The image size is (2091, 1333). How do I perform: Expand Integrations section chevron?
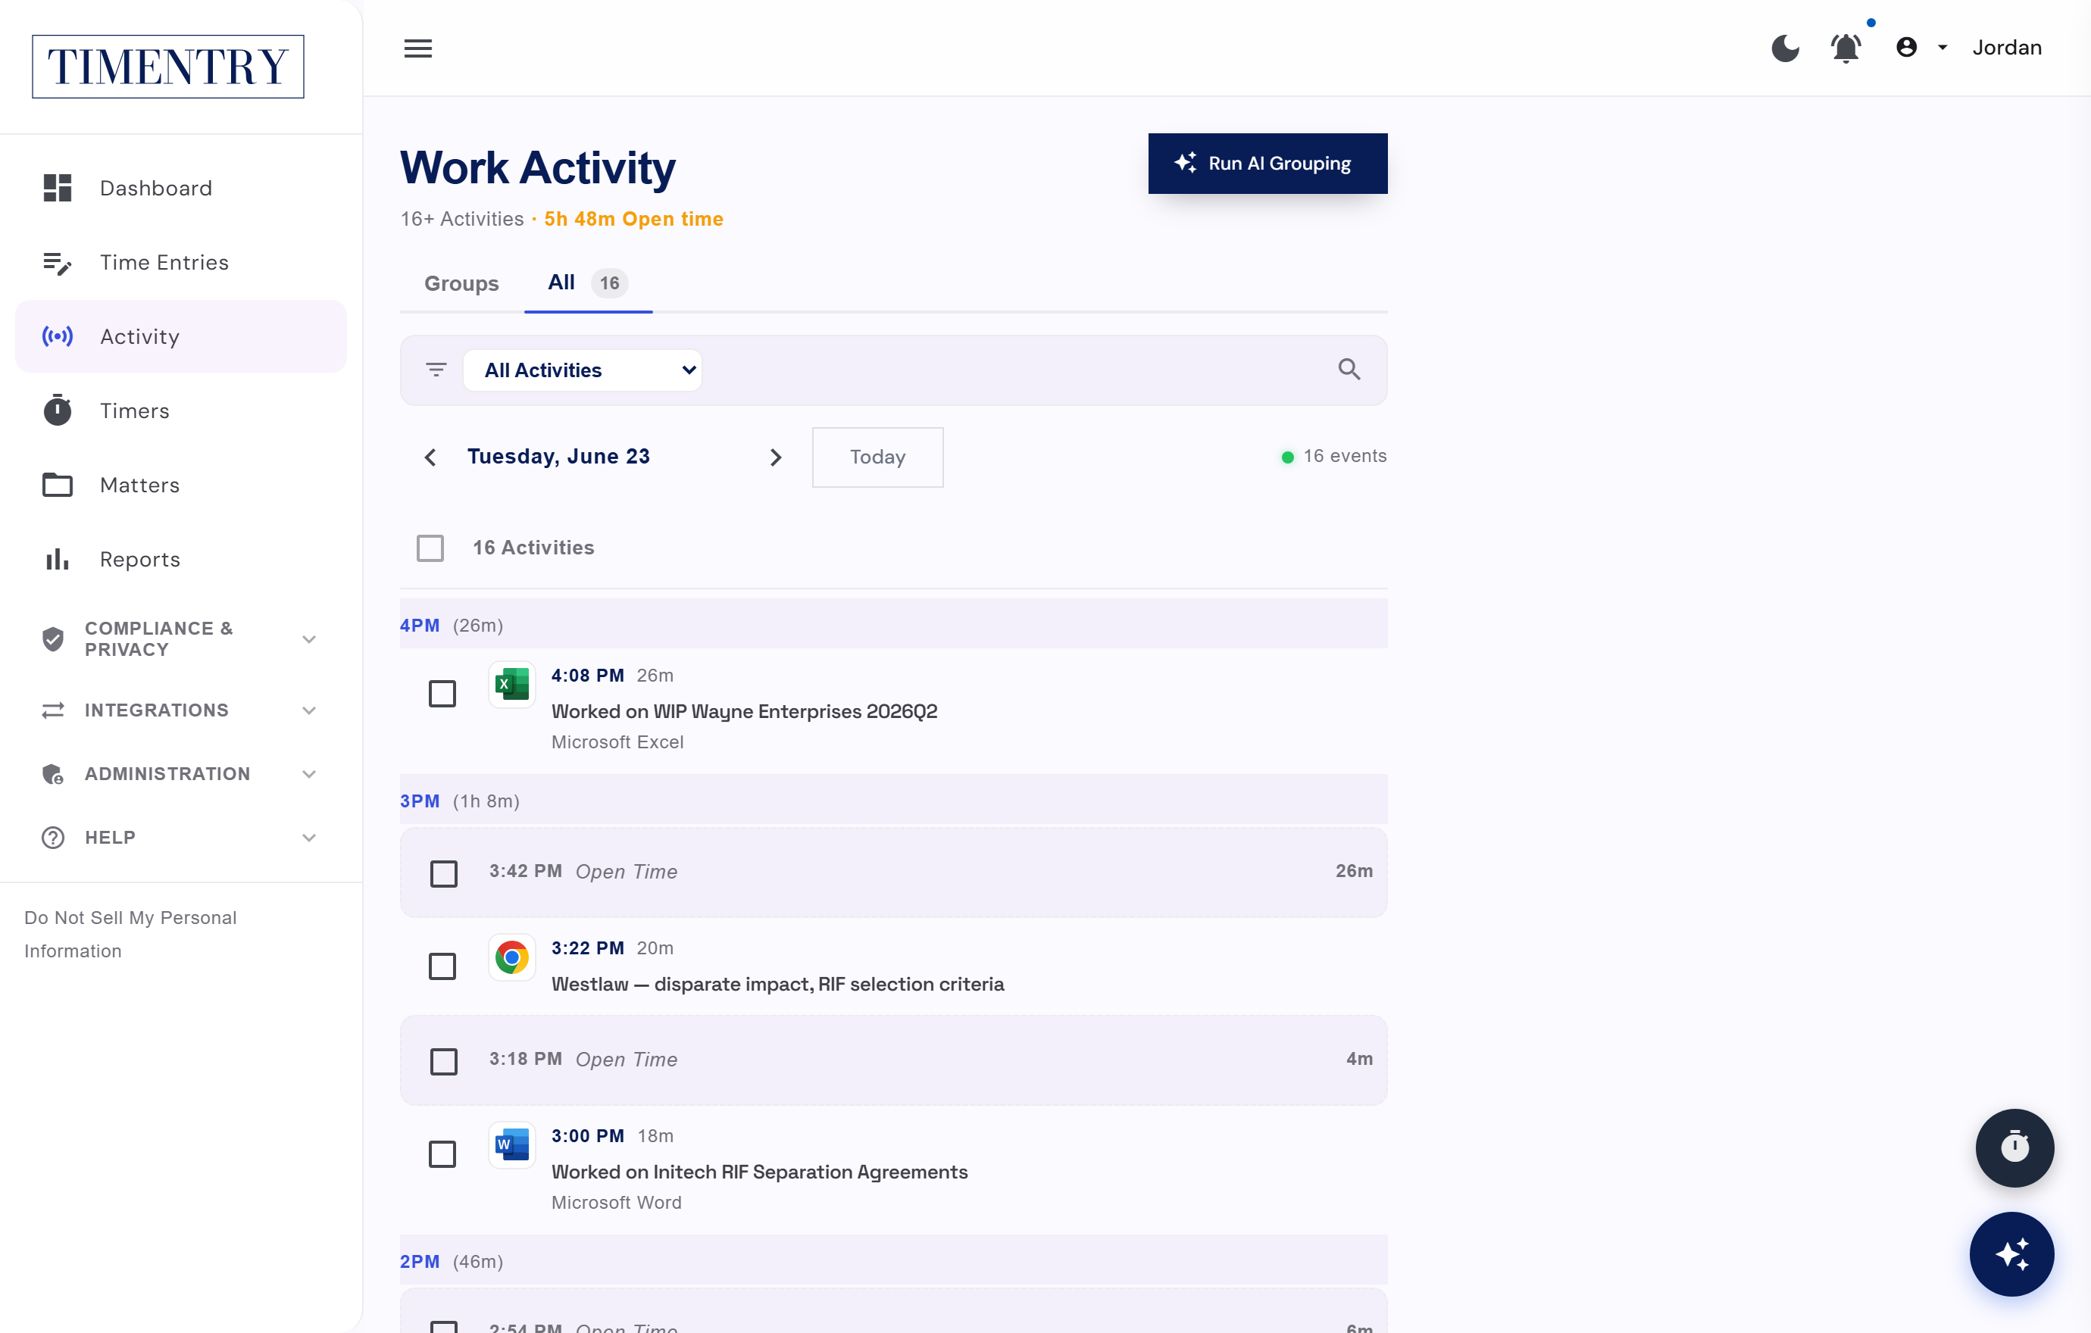click(x=309, y=710)
